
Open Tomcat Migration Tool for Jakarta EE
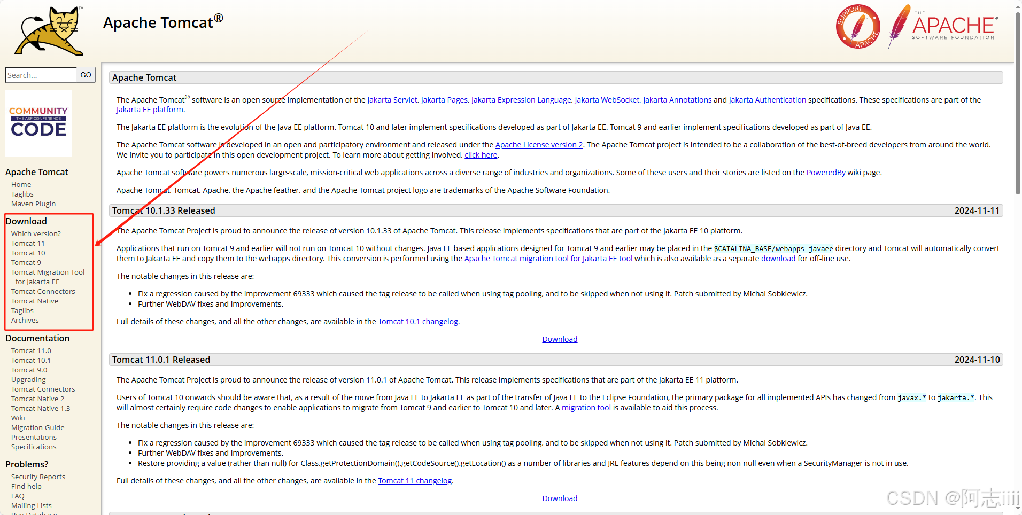click(x=48, y=277)
